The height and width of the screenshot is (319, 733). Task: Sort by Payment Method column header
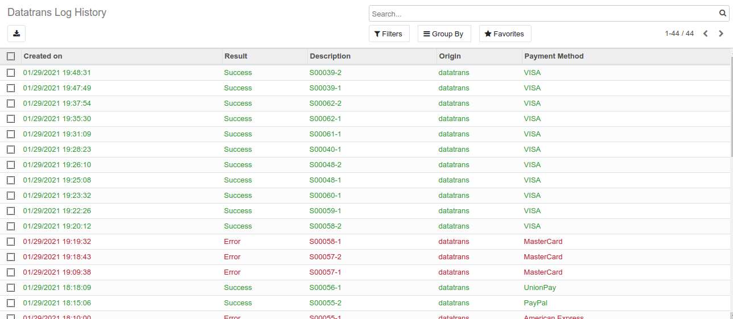click(554, 56)
